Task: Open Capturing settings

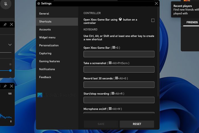Action: [x=57, y=53]
